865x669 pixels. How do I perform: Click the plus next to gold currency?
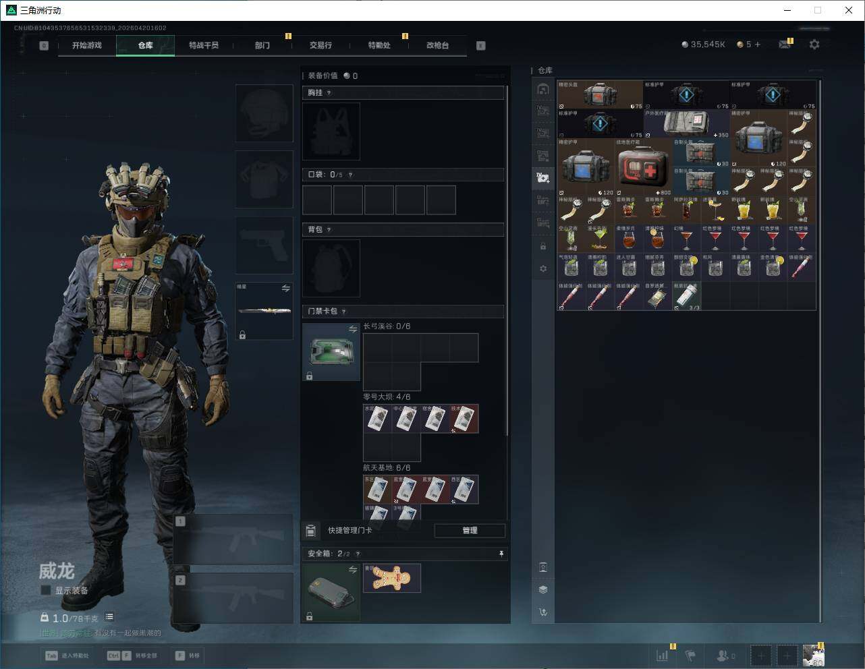(x=758, y=45)
